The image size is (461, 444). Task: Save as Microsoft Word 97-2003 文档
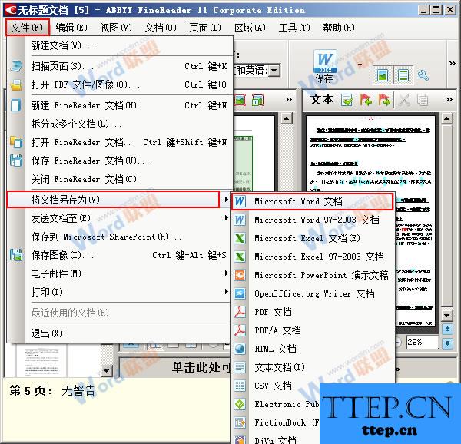pos(313,220)
